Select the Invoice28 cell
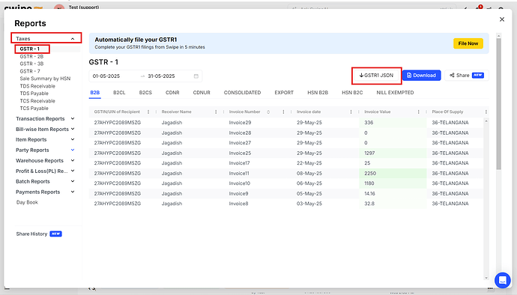The height and width of the screenshot is (295, 517). point(240,133)
